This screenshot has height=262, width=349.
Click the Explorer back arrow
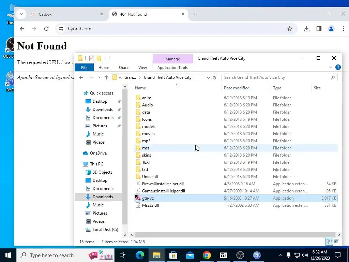(x=81, y=77)
